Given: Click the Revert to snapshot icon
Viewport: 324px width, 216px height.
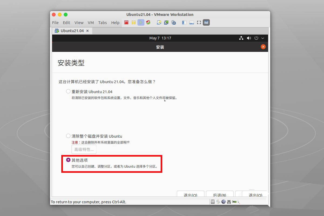Looking at the screenshot, I should 166,22.
